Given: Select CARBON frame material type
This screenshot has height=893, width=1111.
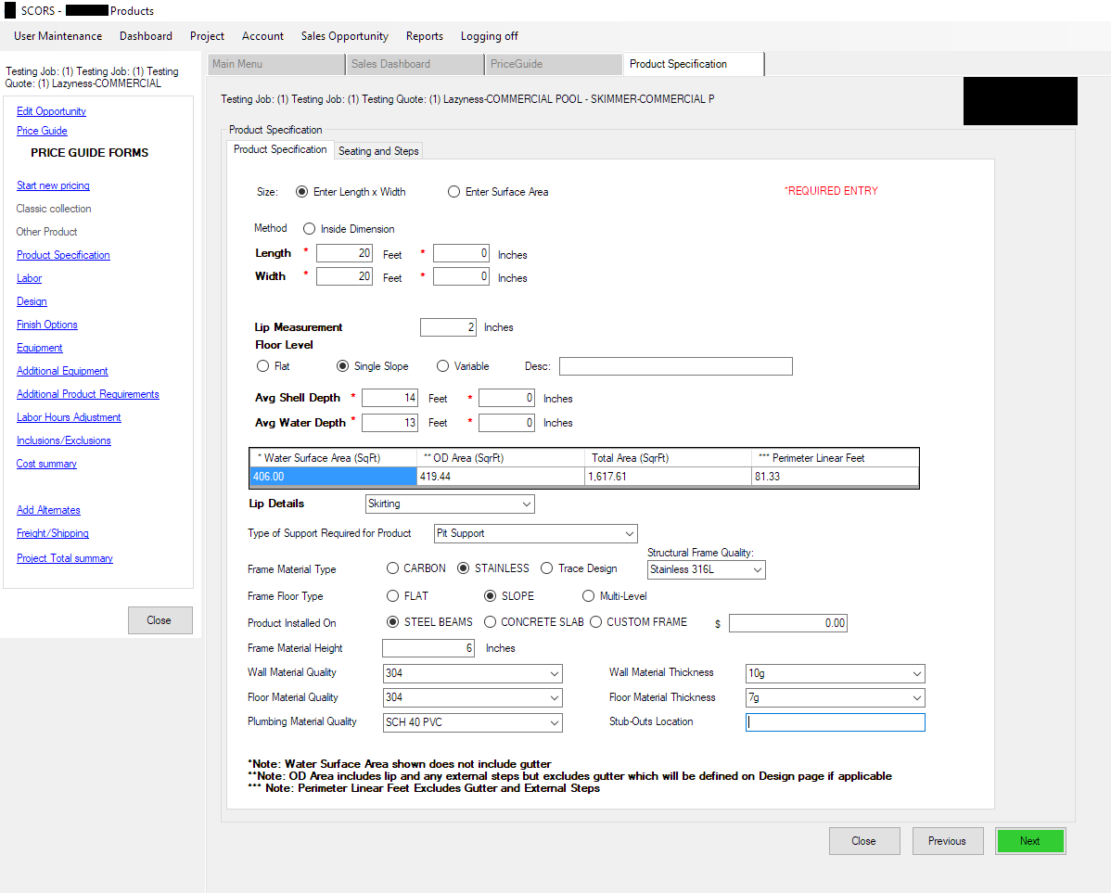Looking at the screenshot, I should [x=392, y=568].
